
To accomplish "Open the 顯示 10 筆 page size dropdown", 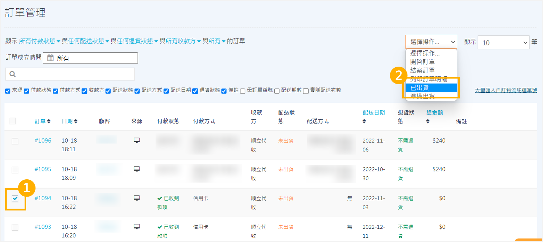I will (x=503, y=42).
